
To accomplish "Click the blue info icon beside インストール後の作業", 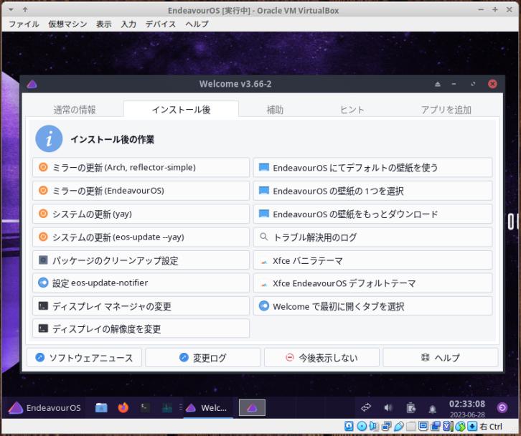I will pos(49,139).
